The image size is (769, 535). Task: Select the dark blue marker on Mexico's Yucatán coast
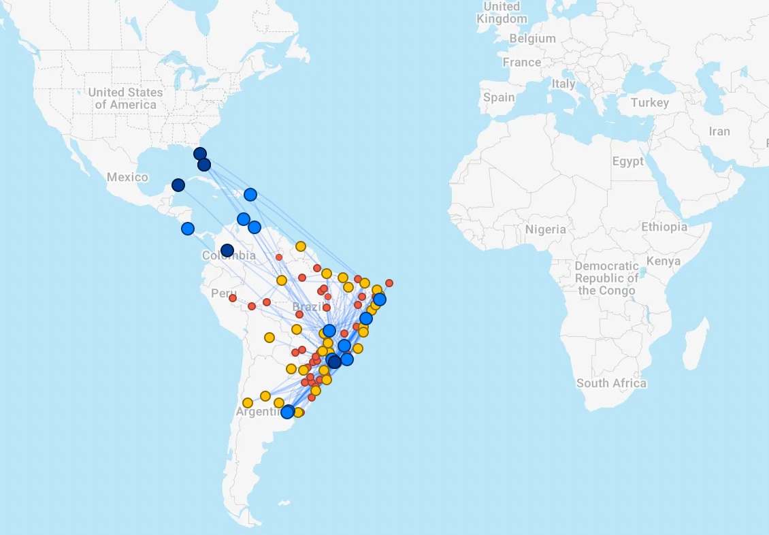(178, 185)
